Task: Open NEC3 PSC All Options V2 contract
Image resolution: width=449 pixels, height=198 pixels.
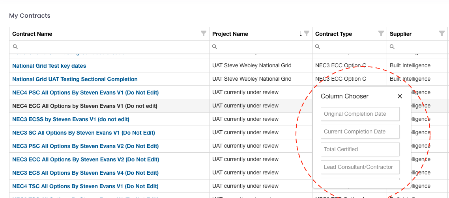Action: click(85, 146)
